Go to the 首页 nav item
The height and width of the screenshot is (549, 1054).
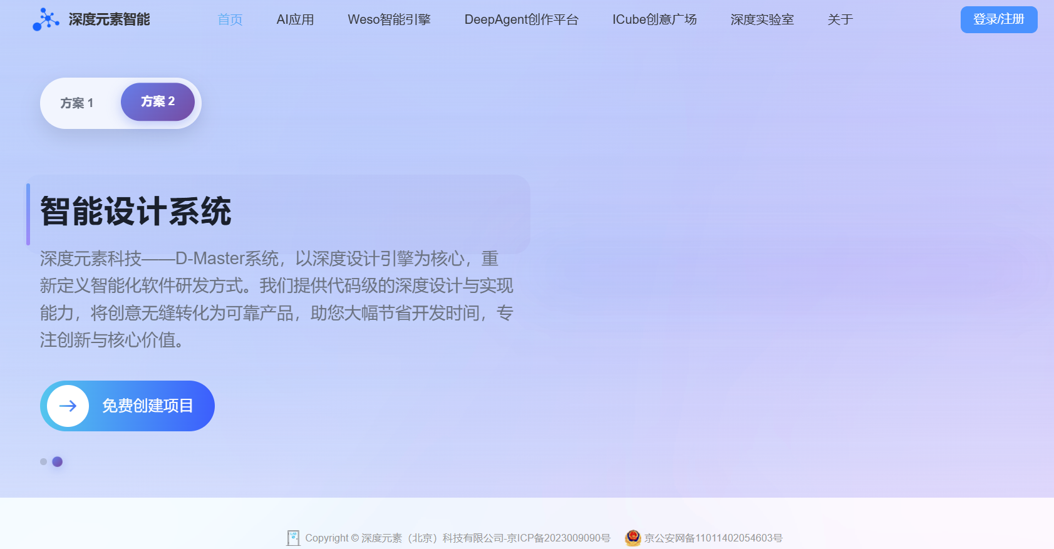230,19
